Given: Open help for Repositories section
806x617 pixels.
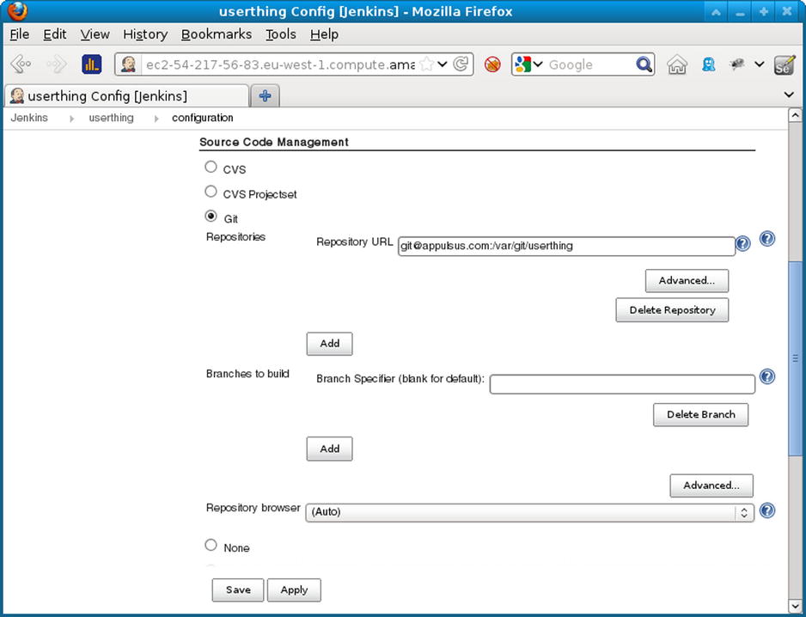Looking at the screenshot, I should tap(767, 239).
